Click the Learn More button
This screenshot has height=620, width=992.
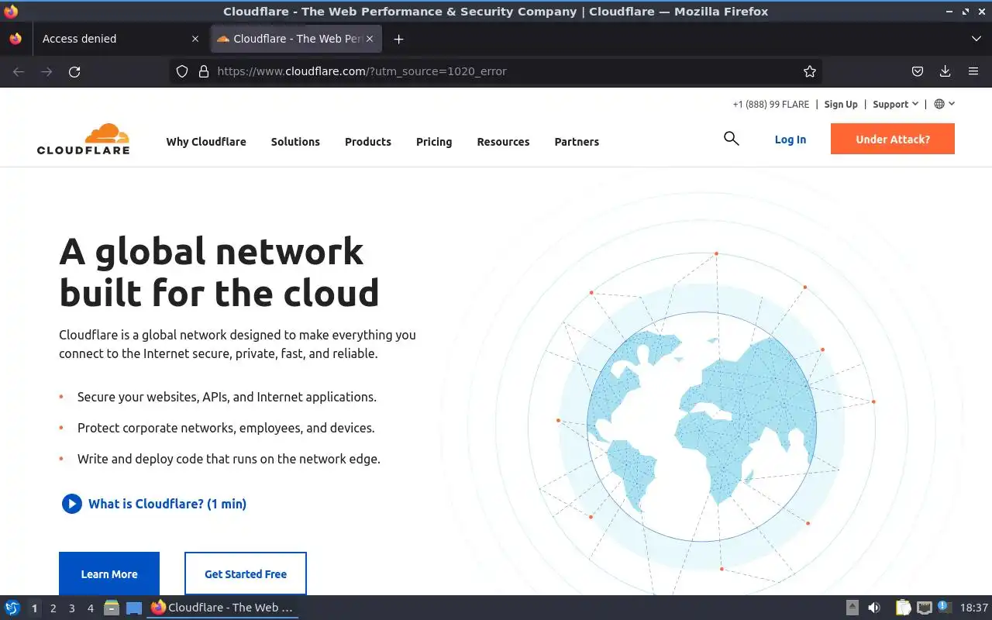tap(109, 574)
